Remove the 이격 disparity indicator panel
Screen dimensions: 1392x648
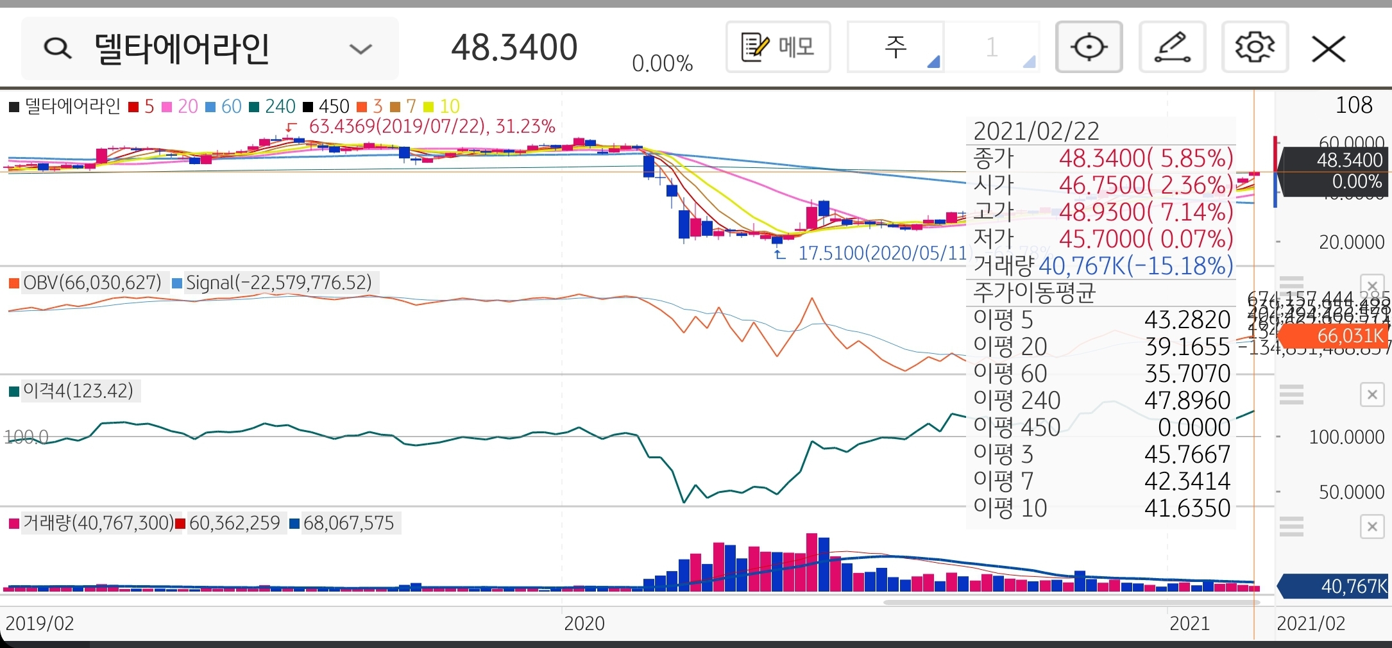point(1372,395)
